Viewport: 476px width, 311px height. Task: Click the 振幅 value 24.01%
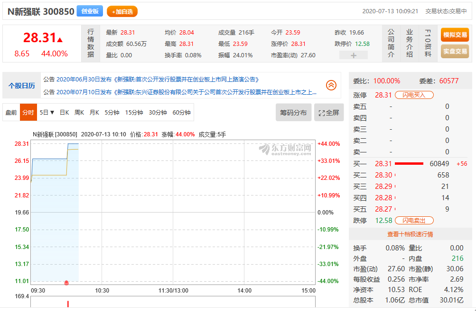pyautogui.click(x=243, y=55)
